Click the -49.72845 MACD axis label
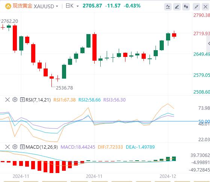Image resolution: width=210 pixels, height=182 pixels. point(199,170)
